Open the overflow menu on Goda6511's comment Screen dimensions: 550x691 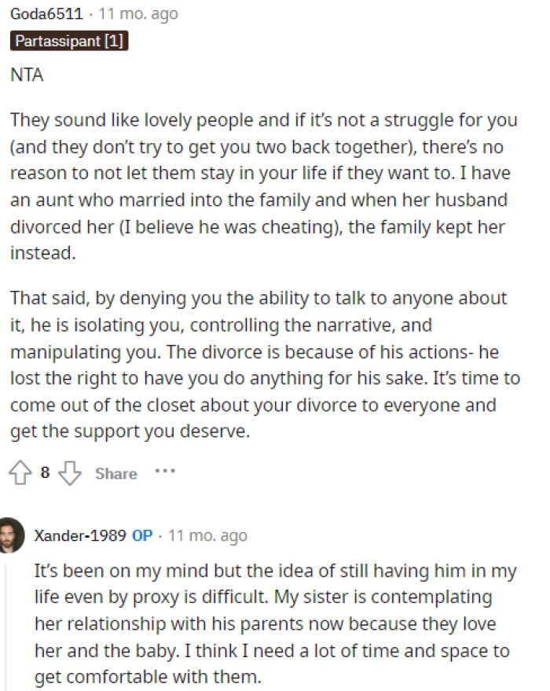(x=166, y=472)
